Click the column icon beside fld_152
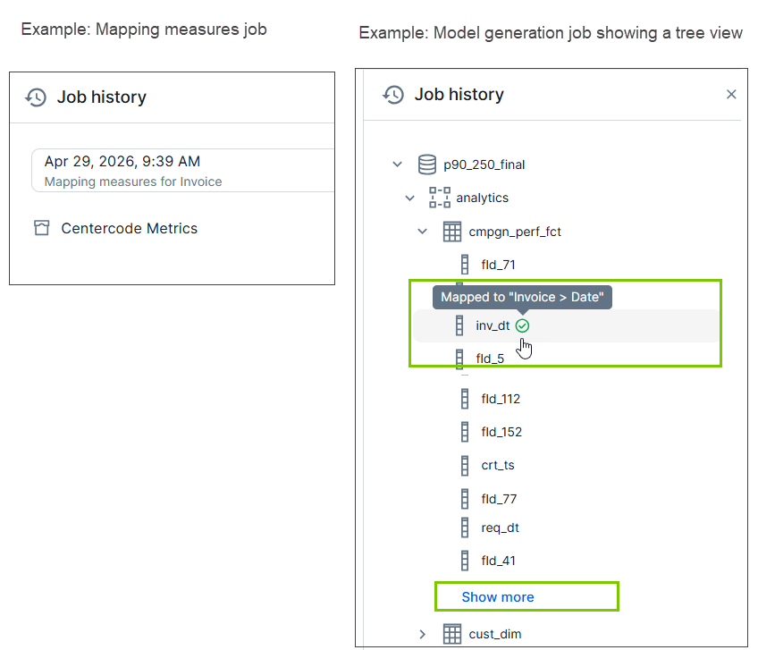758x650 pixels. click(465, 432)
